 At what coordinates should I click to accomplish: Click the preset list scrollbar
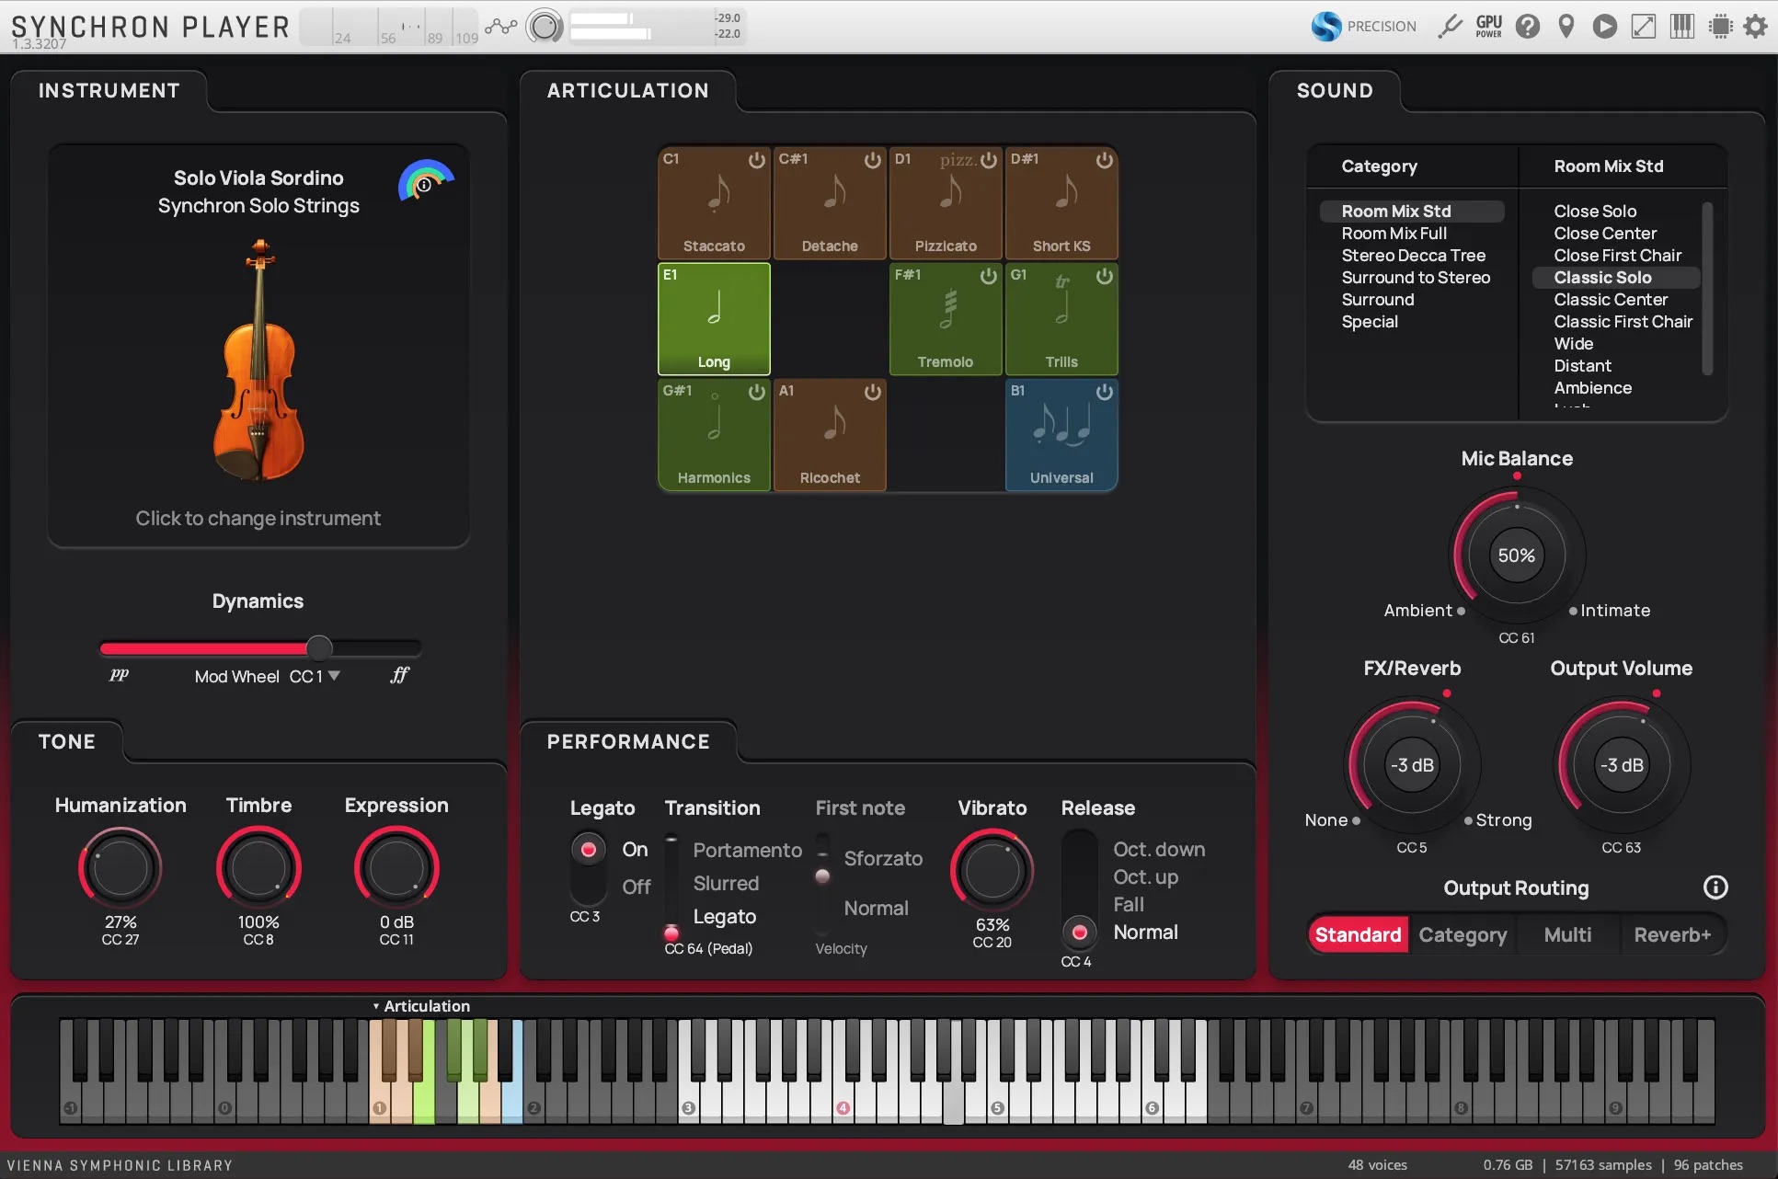click(1707, 288)
